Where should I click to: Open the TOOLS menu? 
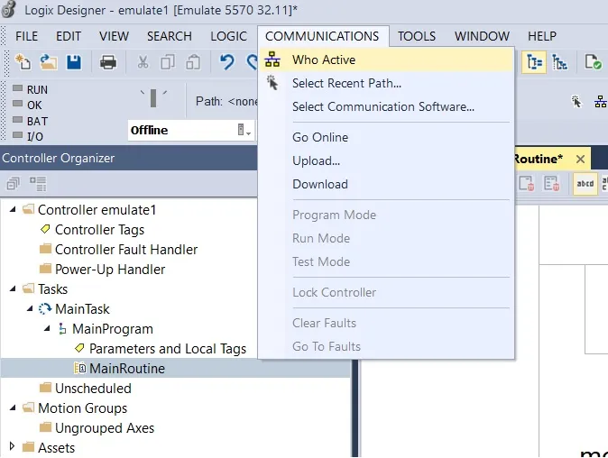pyautogui.click(x=417, y=36)
